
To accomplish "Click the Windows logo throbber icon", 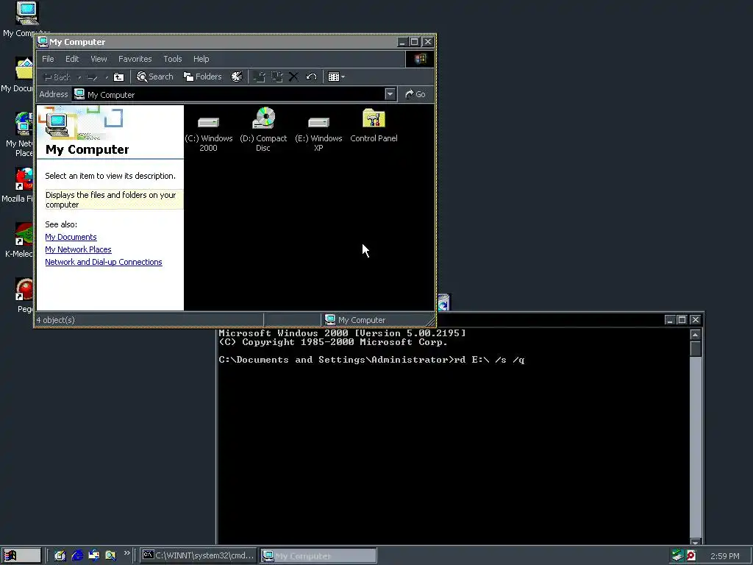I will point(420,59).
